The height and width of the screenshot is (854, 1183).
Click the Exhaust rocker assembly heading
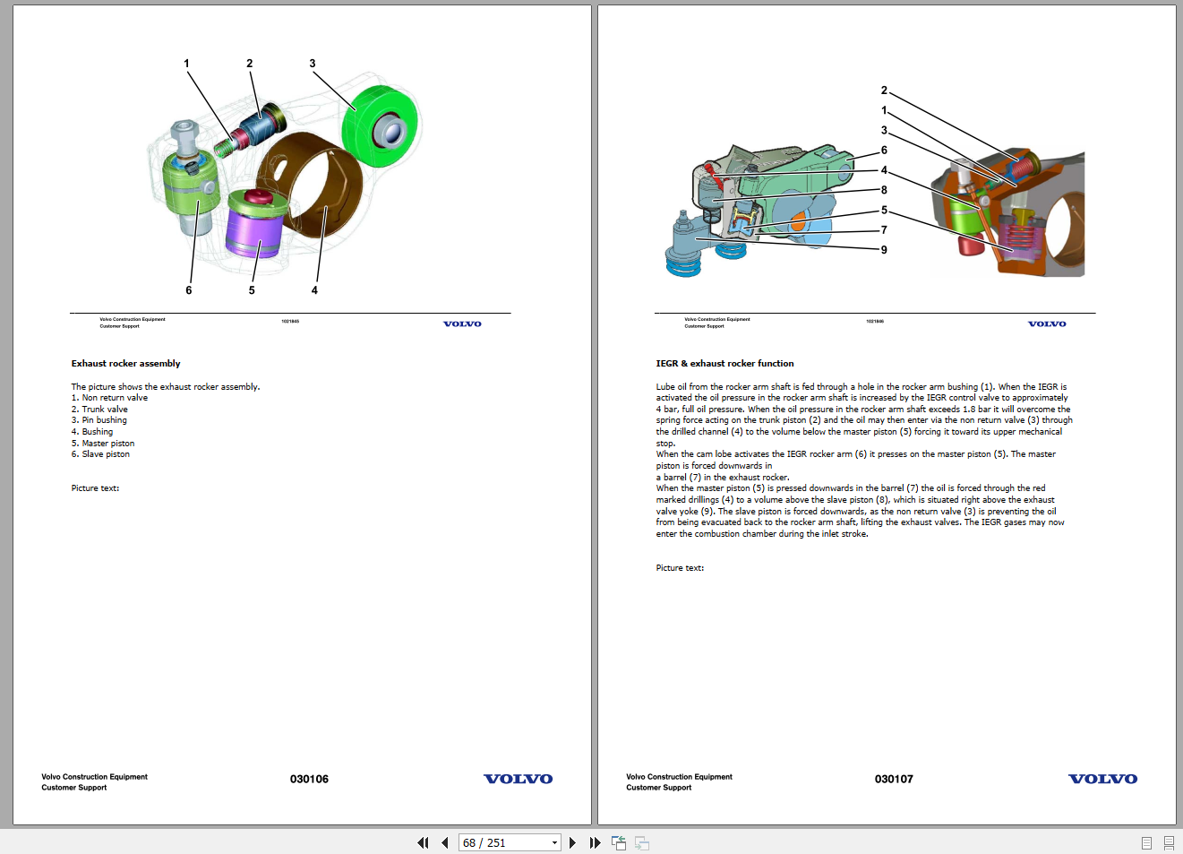(x=125, y=363)
